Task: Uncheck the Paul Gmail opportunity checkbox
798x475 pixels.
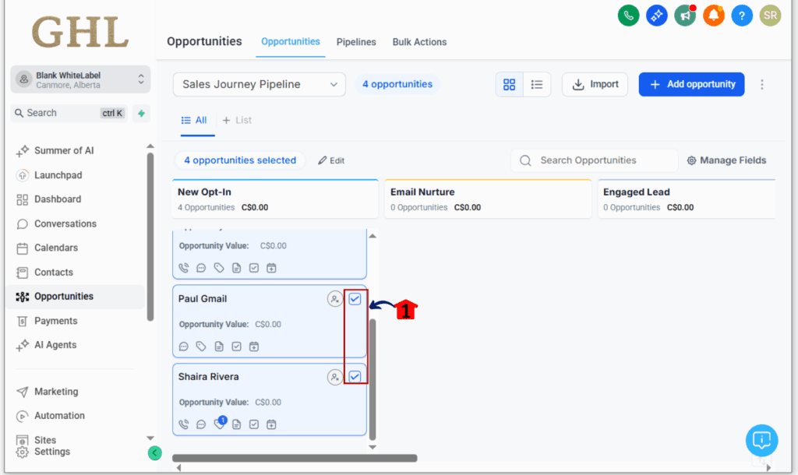Action: click(355, 299)
